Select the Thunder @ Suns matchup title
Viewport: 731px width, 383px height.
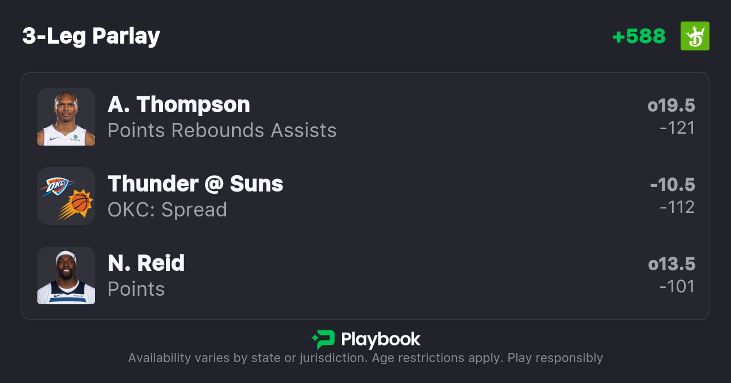[195, 184]
